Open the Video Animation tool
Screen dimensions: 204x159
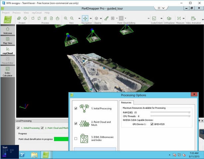[x=193, y=18]
